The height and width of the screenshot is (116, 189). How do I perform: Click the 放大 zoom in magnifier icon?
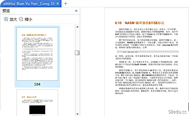click(6, 19)
